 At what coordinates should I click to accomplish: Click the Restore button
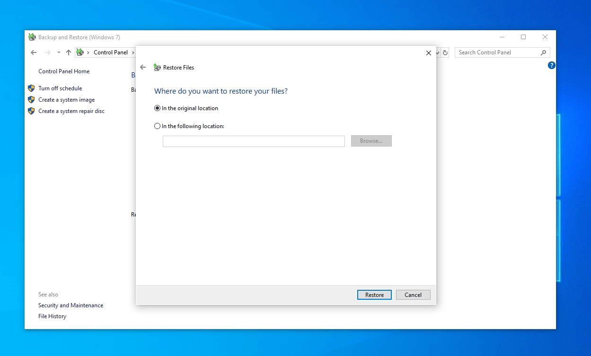(x=374, y=295)
